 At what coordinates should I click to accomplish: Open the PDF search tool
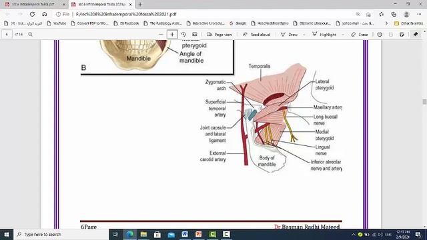click(x=30, y=34)
